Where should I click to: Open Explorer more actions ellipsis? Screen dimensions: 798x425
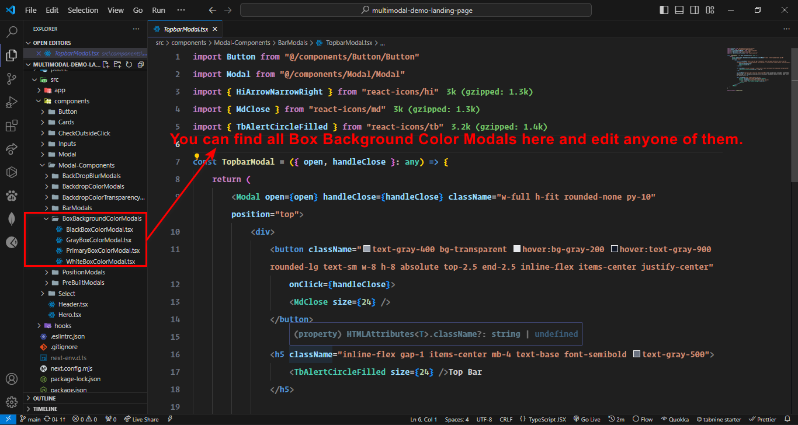pos(136,29)
